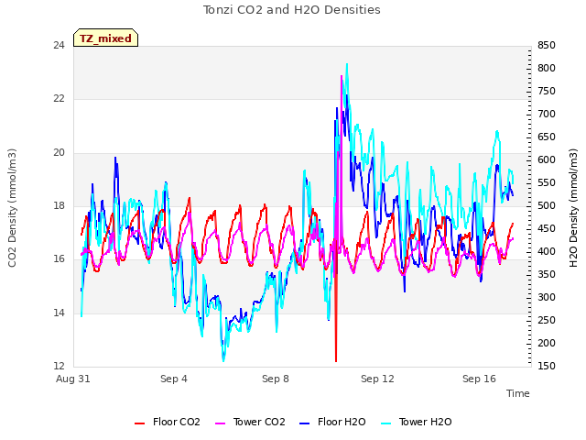Click the 550 value on H2O axis

pos(547,183)
